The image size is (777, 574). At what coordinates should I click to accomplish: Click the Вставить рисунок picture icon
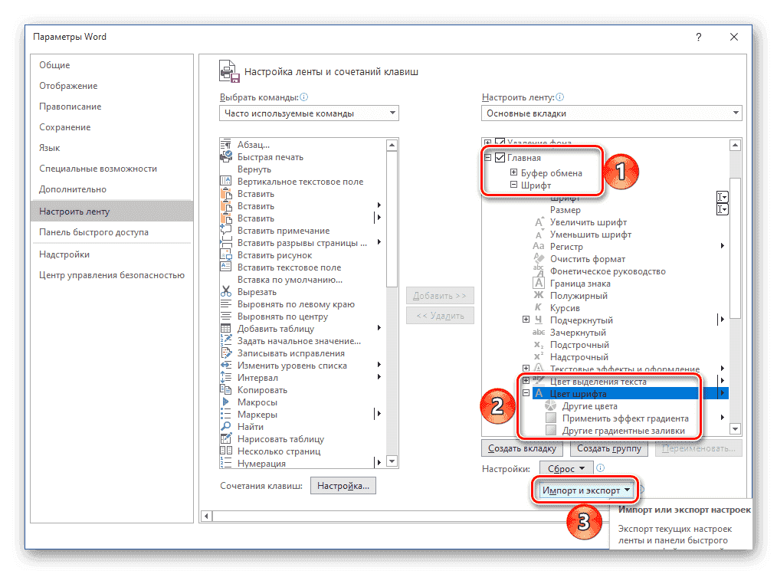(225, 255)
